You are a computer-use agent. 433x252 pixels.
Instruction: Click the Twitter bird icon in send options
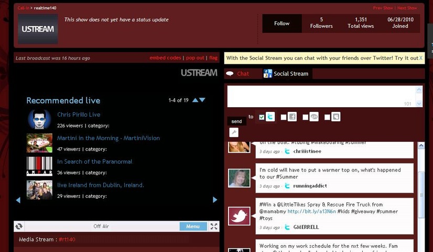click(x=270, y=117)
